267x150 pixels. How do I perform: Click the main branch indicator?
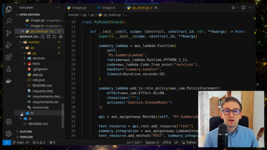[18, 142]
